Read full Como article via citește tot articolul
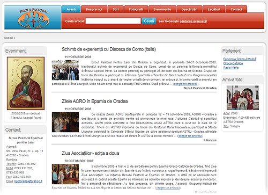The image size is (268, 195). pos(185,84)
